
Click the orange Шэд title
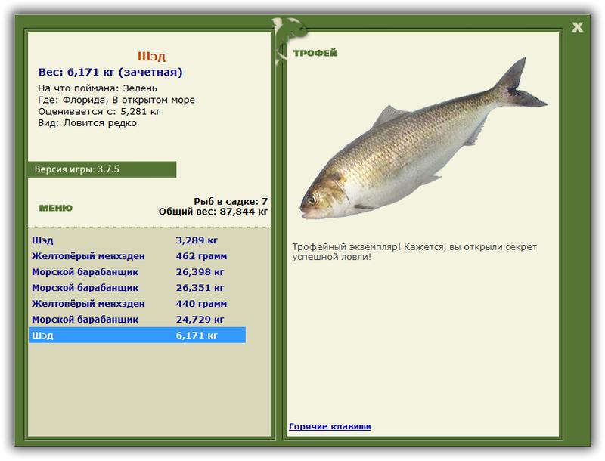coord(151,56)
